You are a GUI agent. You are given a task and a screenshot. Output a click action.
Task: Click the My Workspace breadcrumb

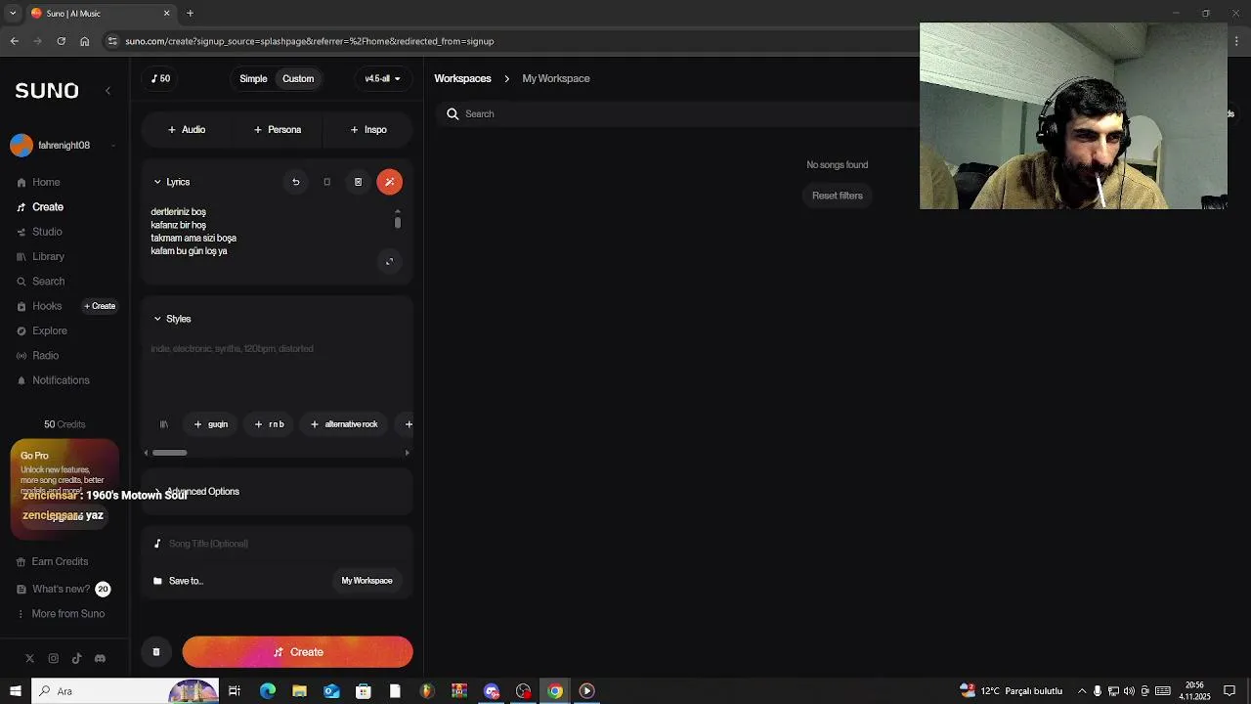(x=556, y=78)
